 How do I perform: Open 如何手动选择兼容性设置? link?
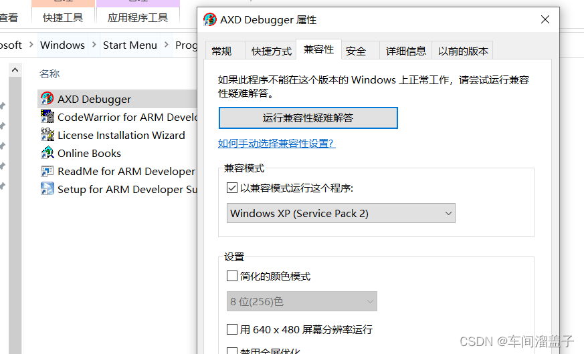click(277, 143)
